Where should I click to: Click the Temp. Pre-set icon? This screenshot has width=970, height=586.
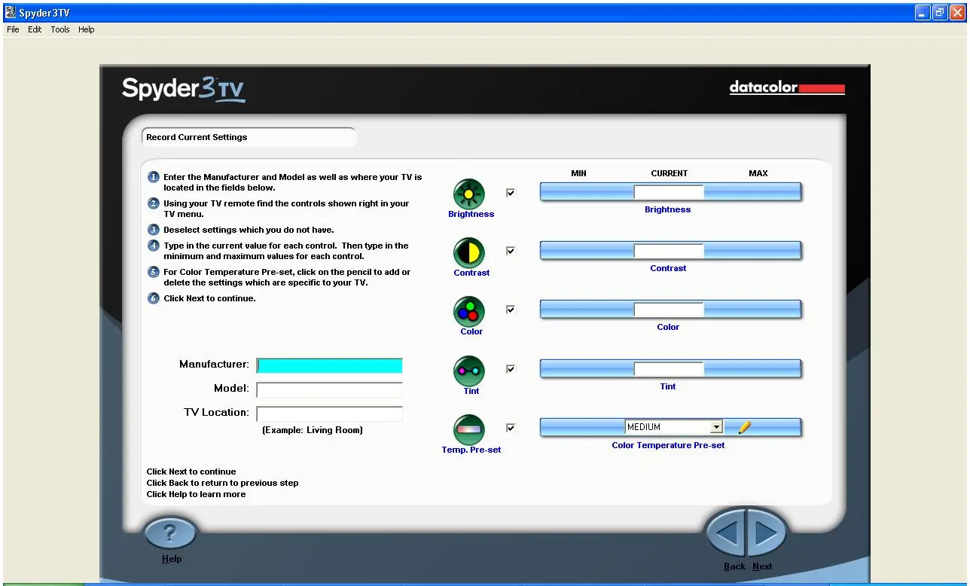click(x=469, y=430)
